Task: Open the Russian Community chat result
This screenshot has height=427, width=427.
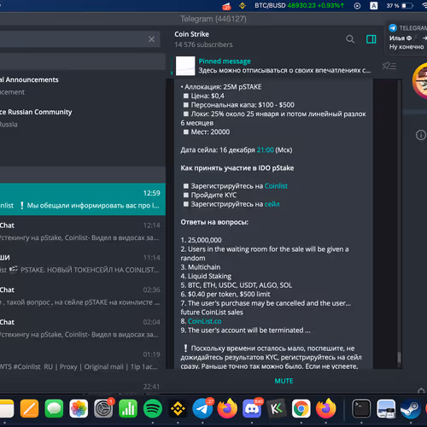Action: click(x=83, y=118)
